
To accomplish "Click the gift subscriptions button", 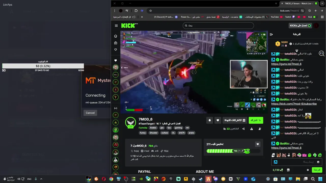I will click(x=235, y=120).
